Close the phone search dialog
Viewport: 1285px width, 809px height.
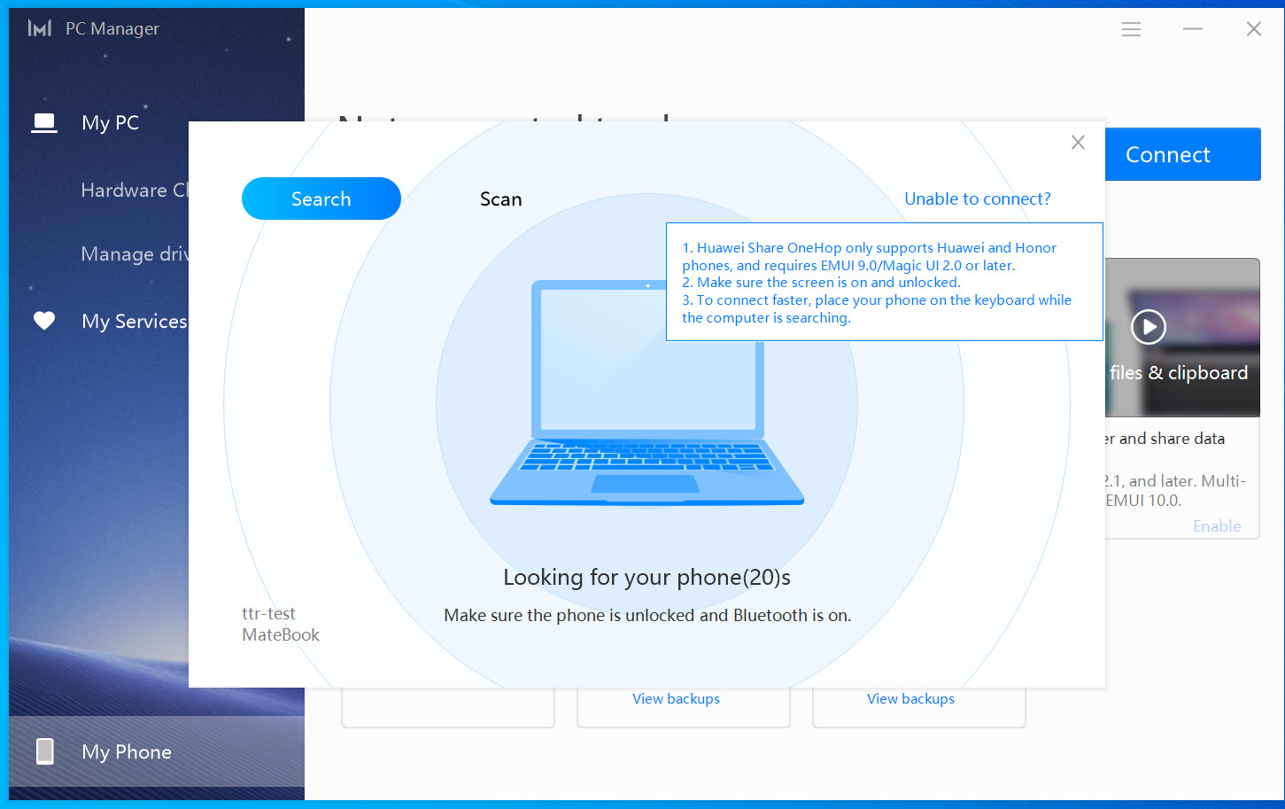pyautogui.click(x=1078, y=143)
